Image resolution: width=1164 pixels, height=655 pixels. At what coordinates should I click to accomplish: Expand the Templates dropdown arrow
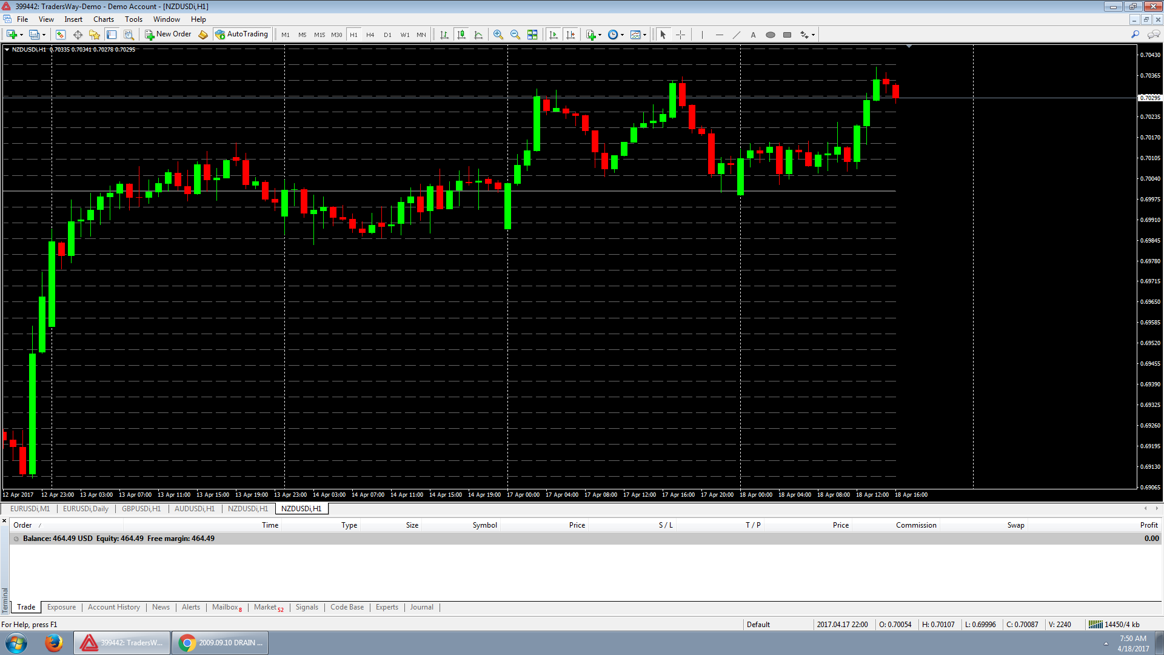click(644, 35)
